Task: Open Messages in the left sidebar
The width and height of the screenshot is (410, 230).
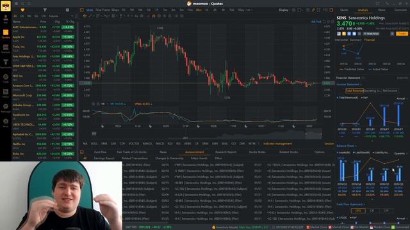Action: pos(6,108)
